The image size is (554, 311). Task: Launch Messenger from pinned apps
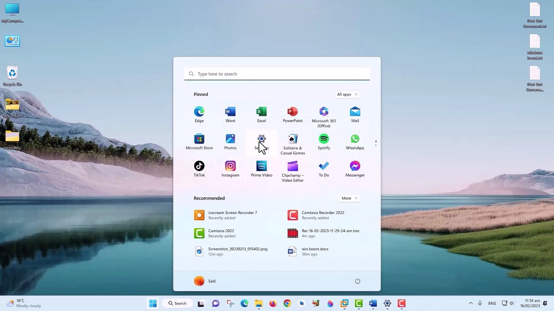pyautogui.click(x=355, y=169)
